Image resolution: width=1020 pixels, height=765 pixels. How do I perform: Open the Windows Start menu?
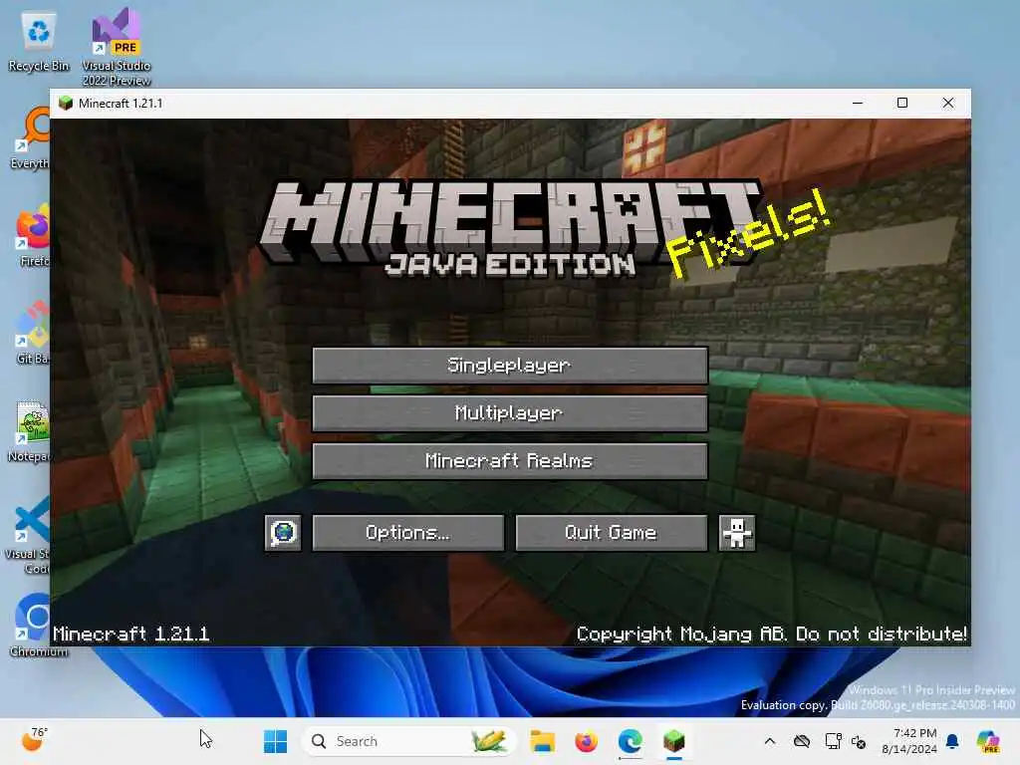(275, 741)
